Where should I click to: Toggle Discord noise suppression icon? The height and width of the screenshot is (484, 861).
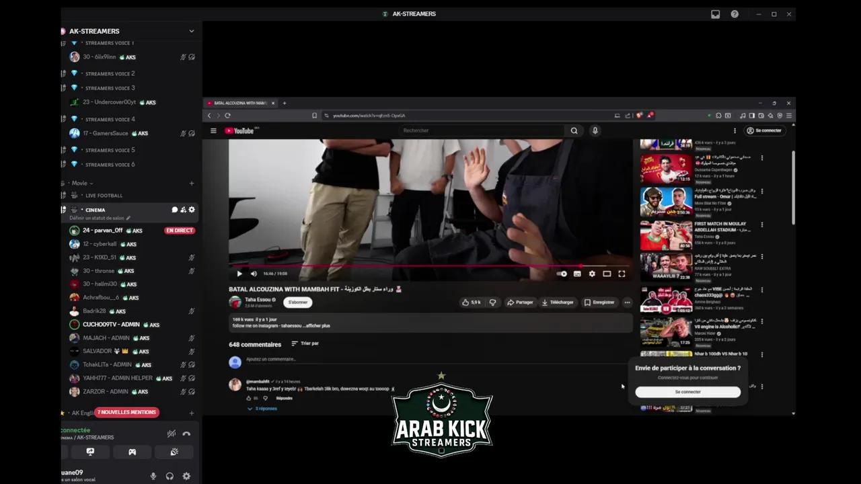(172, 434)
